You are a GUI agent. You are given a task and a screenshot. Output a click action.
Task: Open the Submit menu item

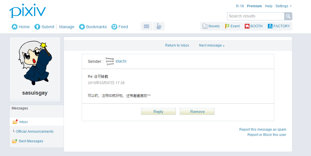click(48, 27)
